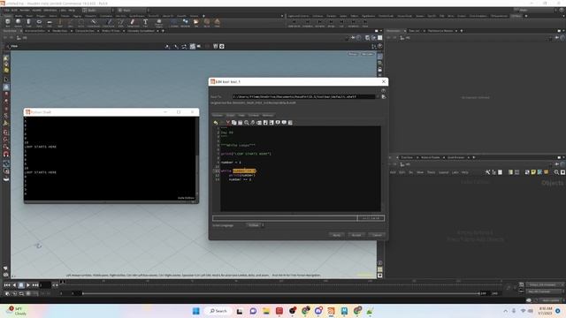Viewport: 566px width, 318px height.
Task: Switch to Hotkeys tab in Edit Tool
Action: pos(267,116)
